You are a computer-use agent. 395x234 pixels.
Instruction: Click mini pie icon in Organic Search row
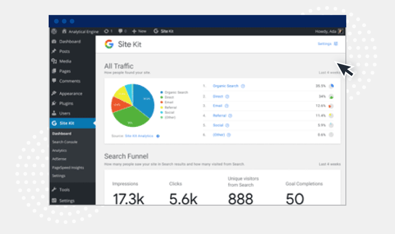pos(331,86)
